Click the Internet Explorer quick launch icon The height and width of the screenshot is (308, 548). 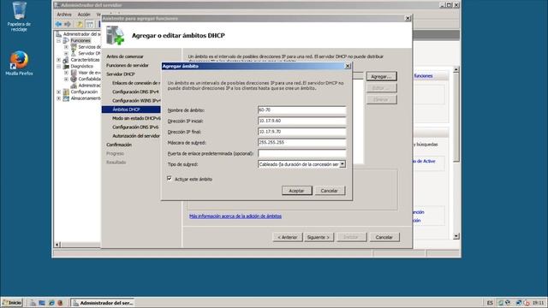pos(51,303)
